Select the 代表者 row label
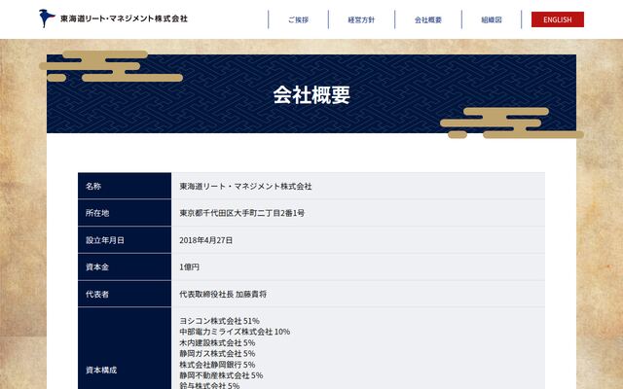Viewport: 623px width, 389px height. (x=97, y=294)
